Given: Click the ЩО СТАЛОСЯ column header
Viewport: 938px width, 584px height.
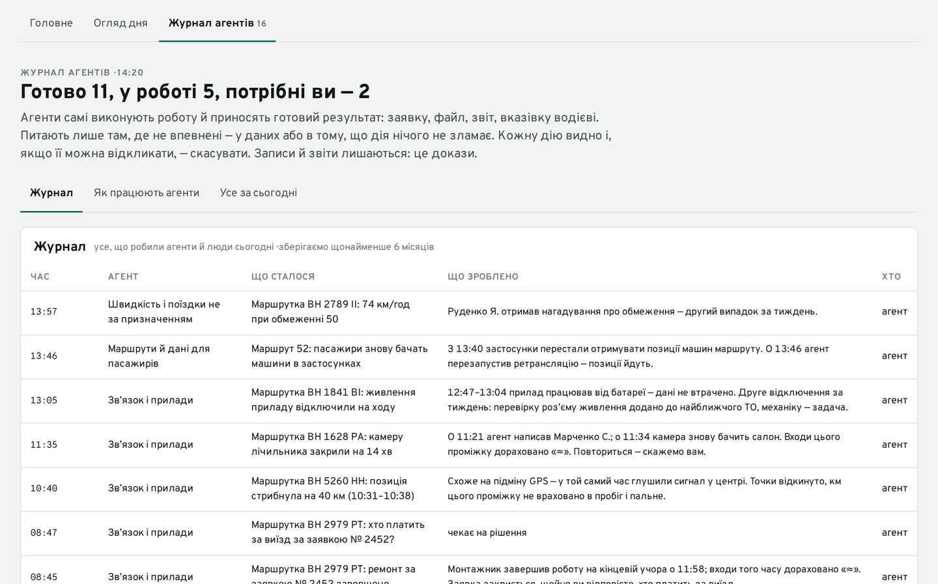Looking at the screenshot, I should (x=283, y=277).
